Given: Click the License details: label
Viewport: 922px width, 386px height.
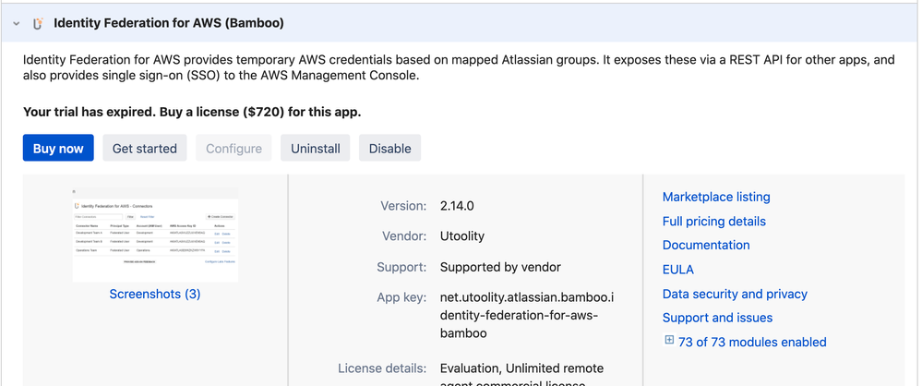Looking at the screenshot, I should point(382,368).
